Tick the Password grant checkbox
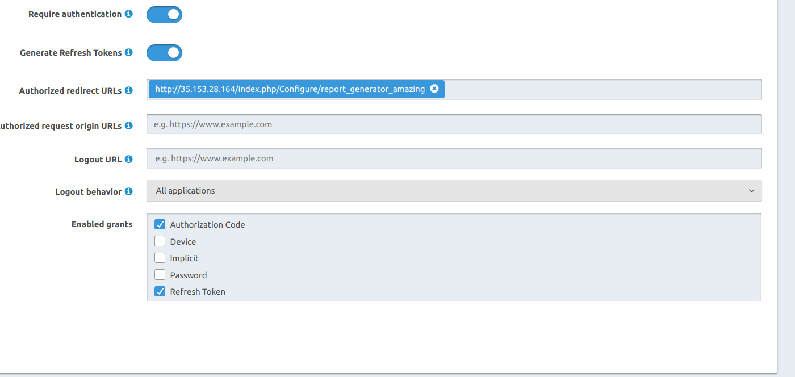This screenshot has height=377, width=795. 160,275
